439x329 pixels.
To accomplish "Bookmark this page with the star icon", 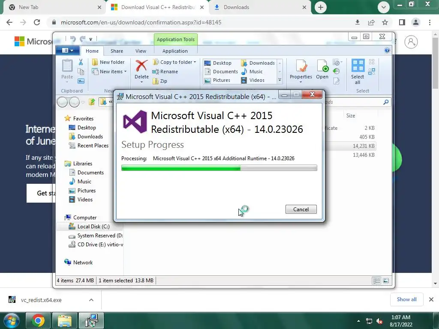I will pyautogui.click(x=385, y=22).
